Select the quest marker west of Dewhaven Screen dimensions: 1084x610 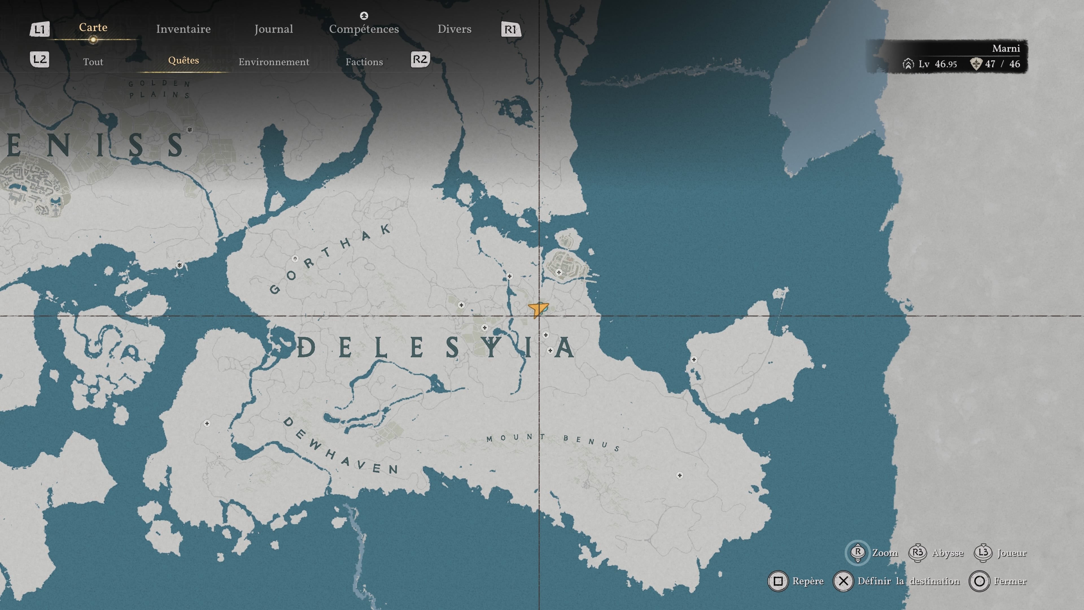(207, 423)
